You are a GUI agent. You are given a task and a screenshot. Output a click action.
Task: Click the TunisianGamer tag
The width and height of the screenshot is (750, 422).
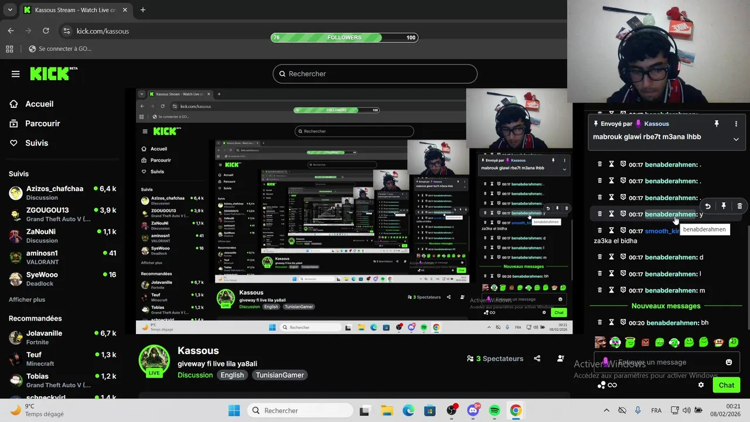tap(279, 375)
